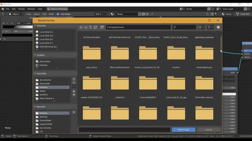This screenshot has width=252, height=141.
Task: Click the file search field
Action: coord(184,27)
